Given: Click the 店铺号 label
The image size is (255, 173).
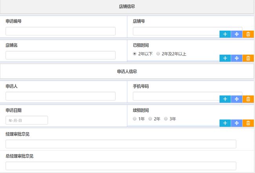Looking at the screenshot, I should [x=139, y=21].
